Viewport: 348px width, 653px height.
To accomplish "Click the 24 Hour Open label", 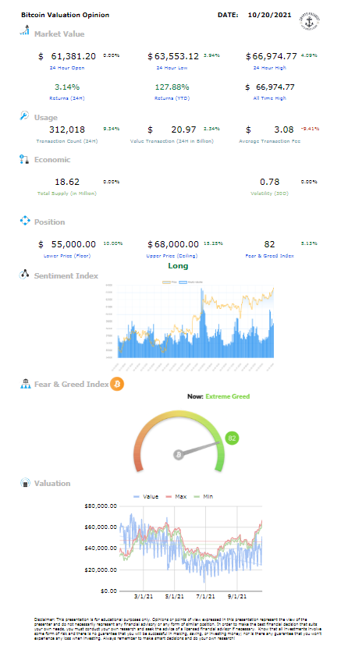I will [x=67, y=67].
